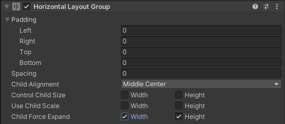Open the component help reference icon
This screenshot has height=124, width=285.
255,7
